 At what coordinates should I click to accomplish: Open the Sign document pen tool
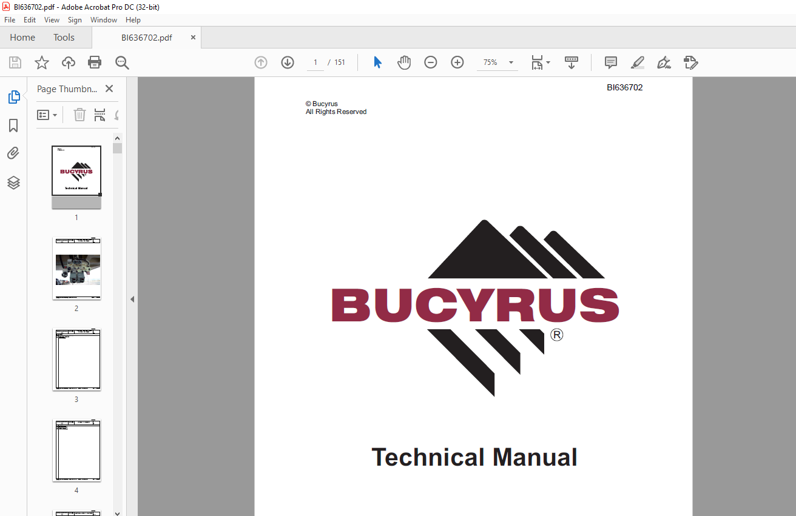click(664, 62)
